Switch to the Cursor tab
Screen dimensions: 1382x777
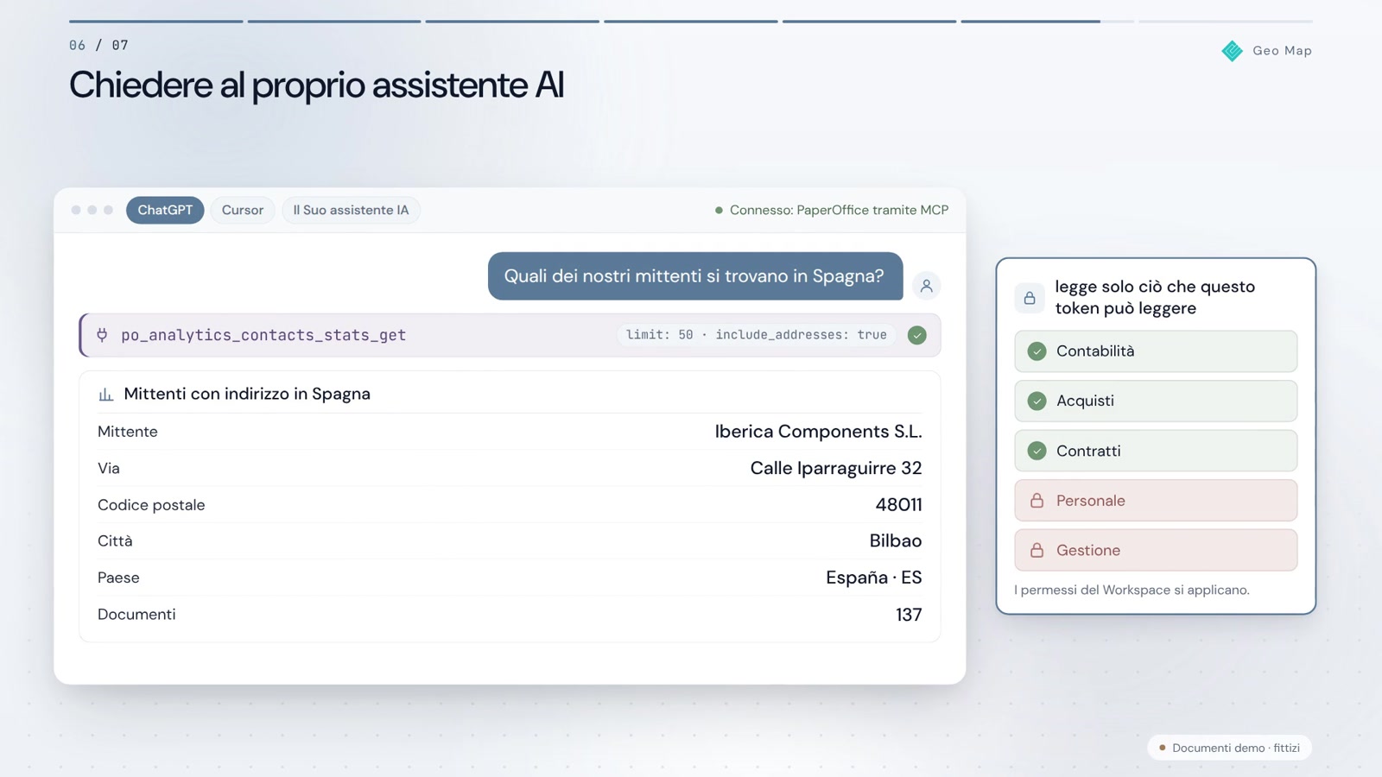click(x=243, y=210)
